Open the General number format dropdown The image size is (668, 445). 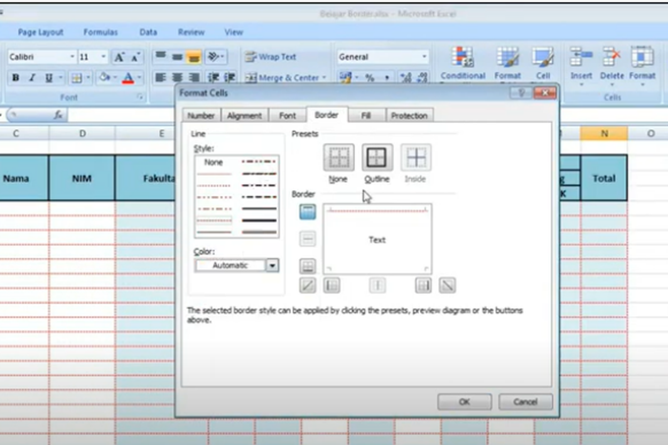[x=423, y=57]
